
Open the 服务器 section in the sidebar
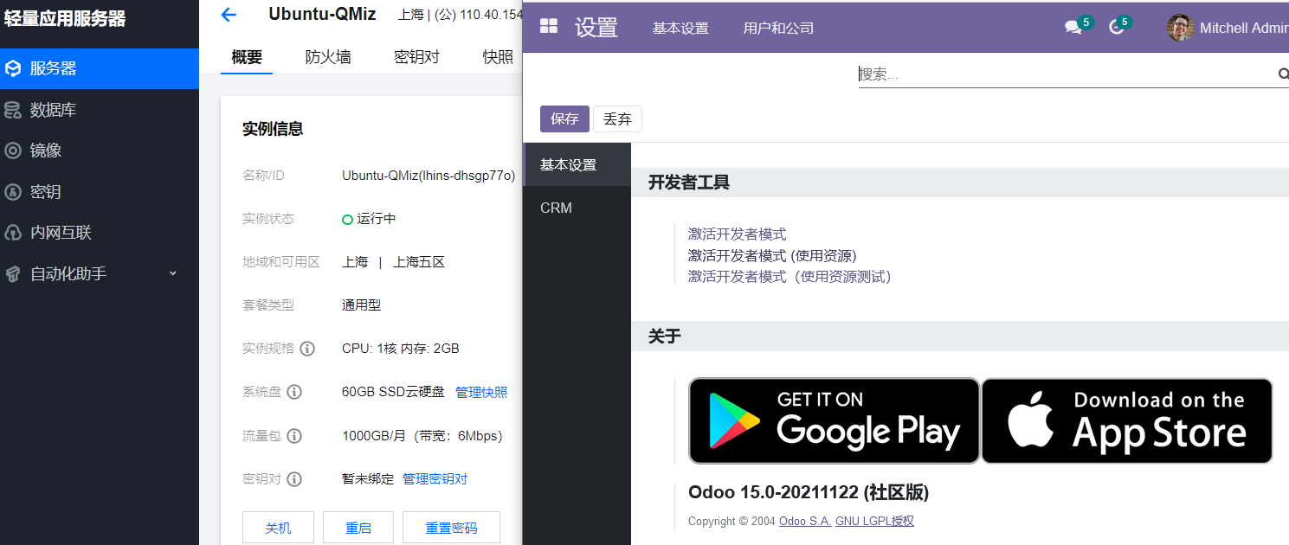pyautogui.click(x=49, y=68)
